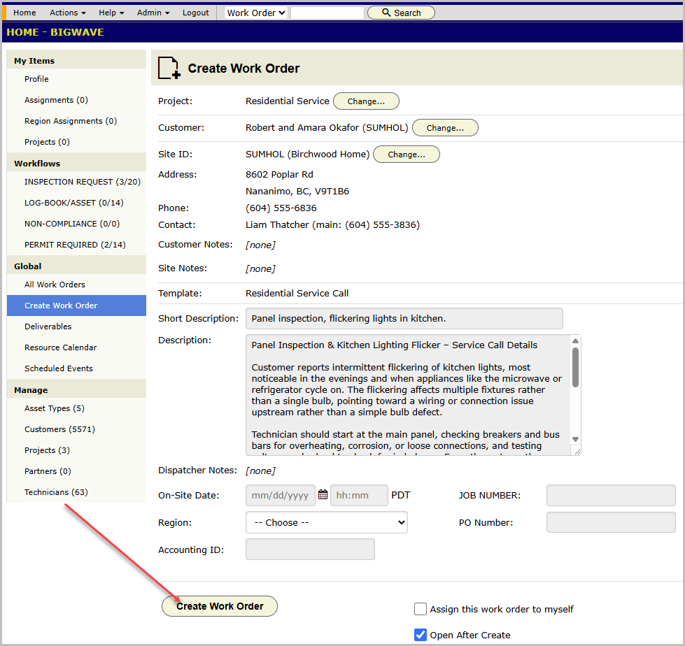Uncheck the Open After Create checkbox
Screen dimensions: 685x646
[x=421, y=635]
